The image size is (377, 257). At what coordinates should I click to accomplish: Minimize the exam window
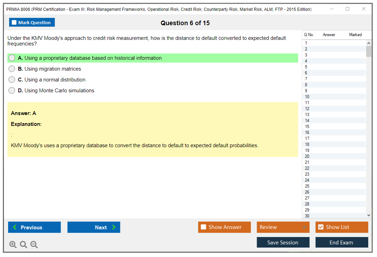coord(331,9)
